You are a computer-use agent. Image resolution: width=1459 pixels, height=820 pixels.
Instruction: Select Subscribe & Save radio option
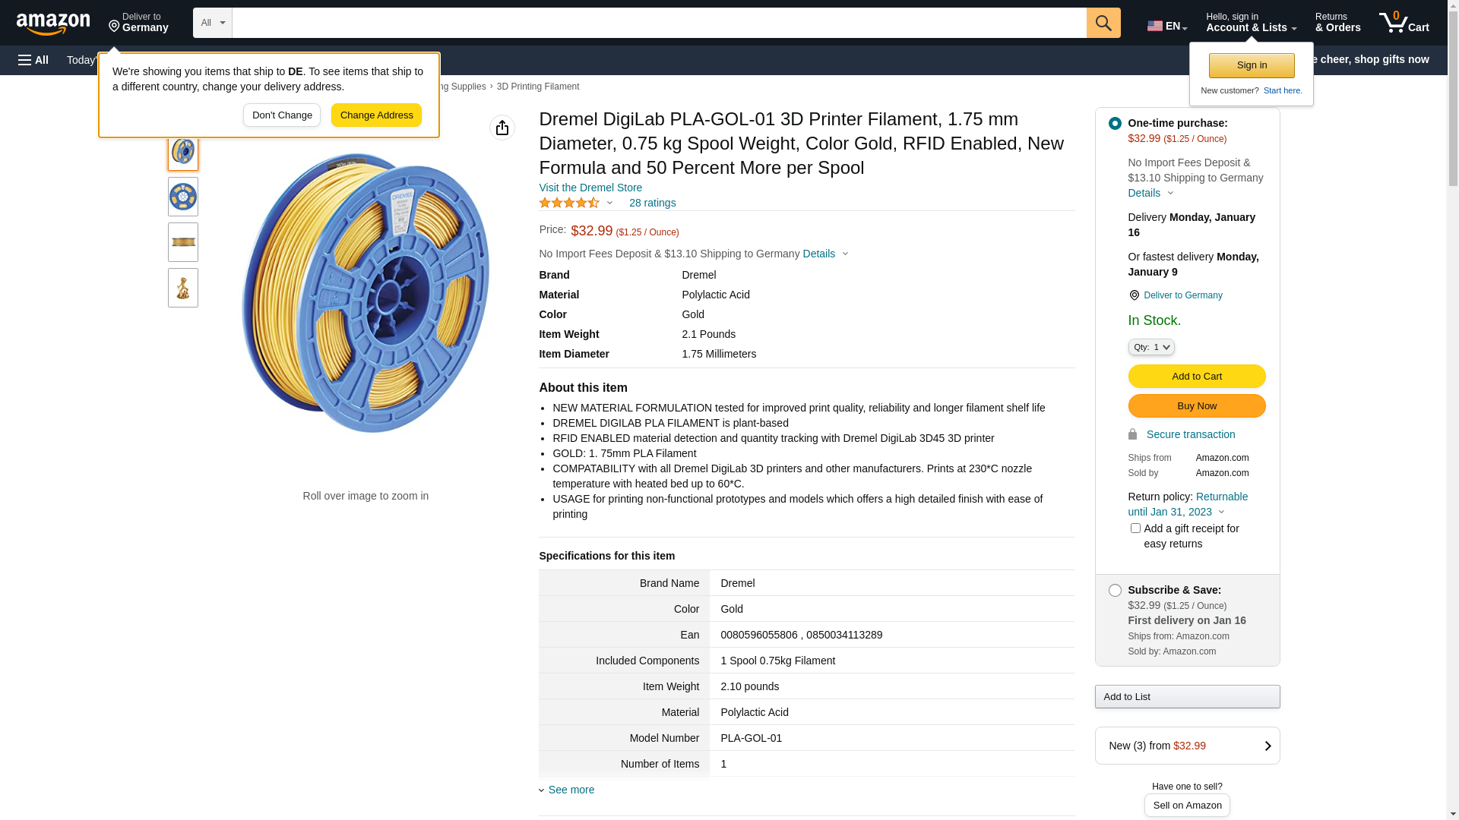(x=1115, y=590)
